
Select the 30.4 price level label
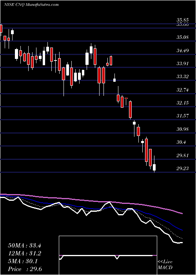click(x=181, y=142)
